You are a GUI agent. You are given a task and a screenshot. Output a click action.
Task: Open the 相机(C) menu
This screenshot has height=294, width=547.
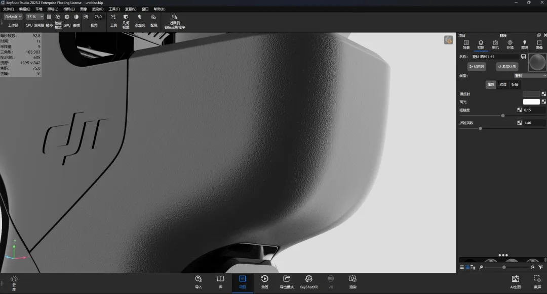tap(69, 9)
